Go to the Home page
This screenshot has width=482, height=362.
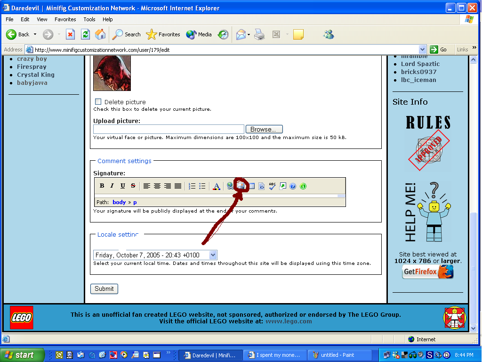100,34
